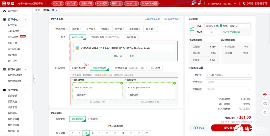Image resolution: width=270 pixels, height=136 pixels.
Task: Click the help icon beside 产品领域
Action: (67, 29)
